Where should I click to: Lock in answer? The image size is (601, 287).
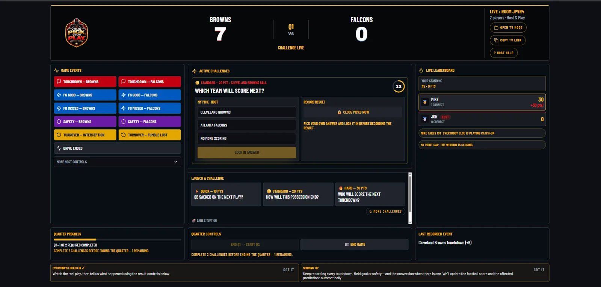click(247, 152)
